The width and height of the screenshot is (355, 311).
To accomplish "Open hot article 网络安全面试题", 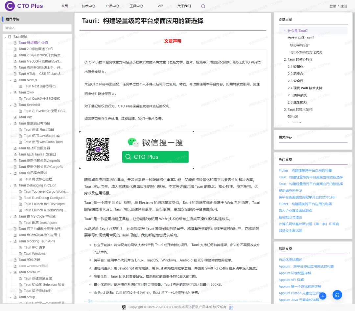I will pyautogui.click(x=290, y=231).
